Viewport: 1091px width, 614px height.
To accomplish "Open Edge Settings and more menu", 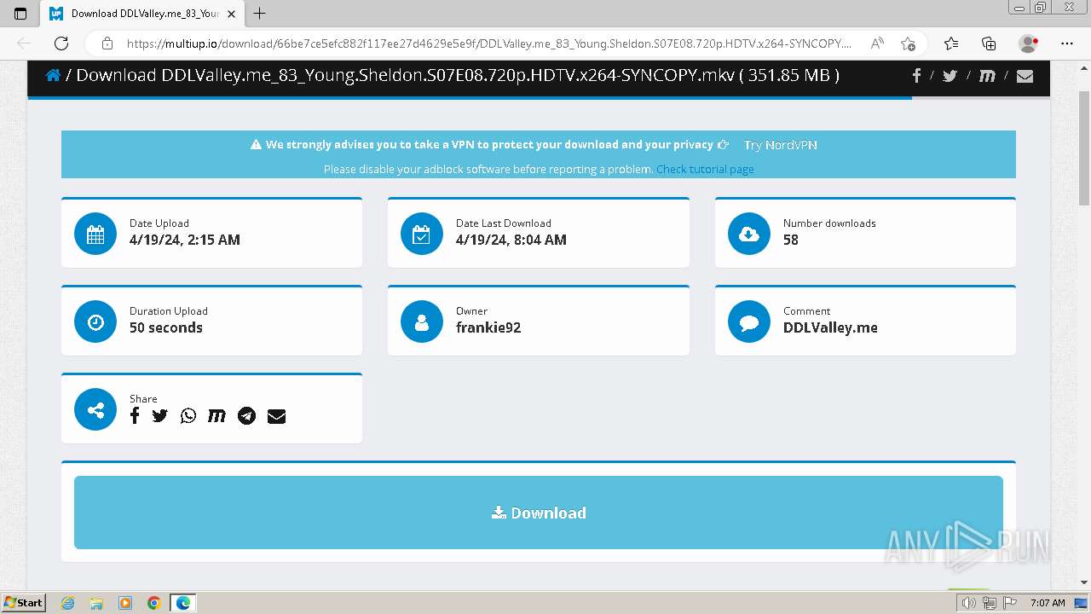I will click(x=1067, y=43).
